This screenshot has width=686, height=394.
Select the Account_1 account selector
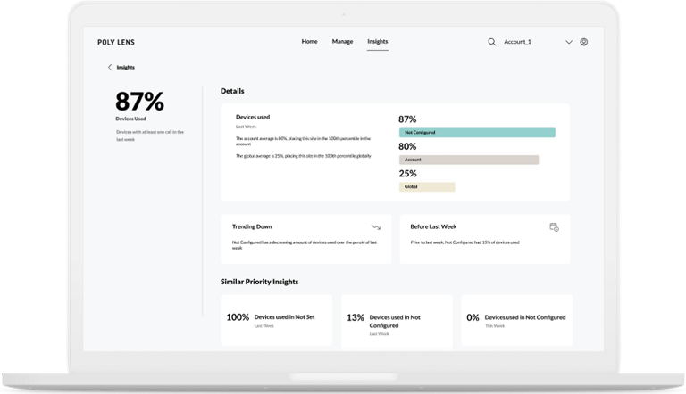pos(518,42)
